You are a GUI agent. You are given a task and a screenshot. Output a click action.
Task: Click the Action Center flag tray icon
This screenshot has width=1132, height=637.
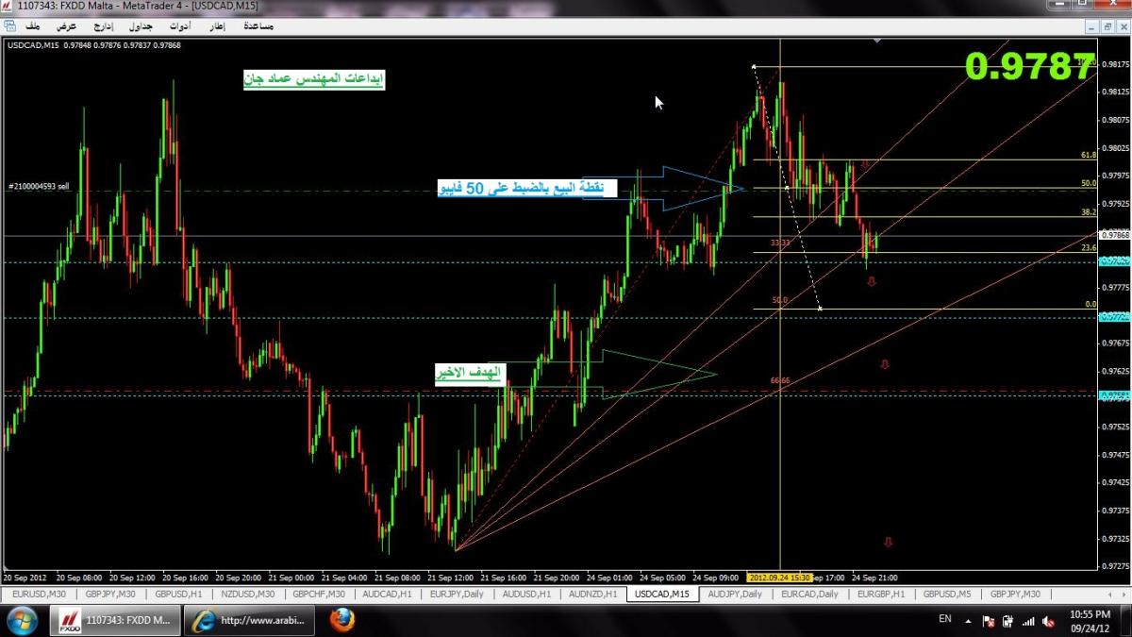click(988, 621)
